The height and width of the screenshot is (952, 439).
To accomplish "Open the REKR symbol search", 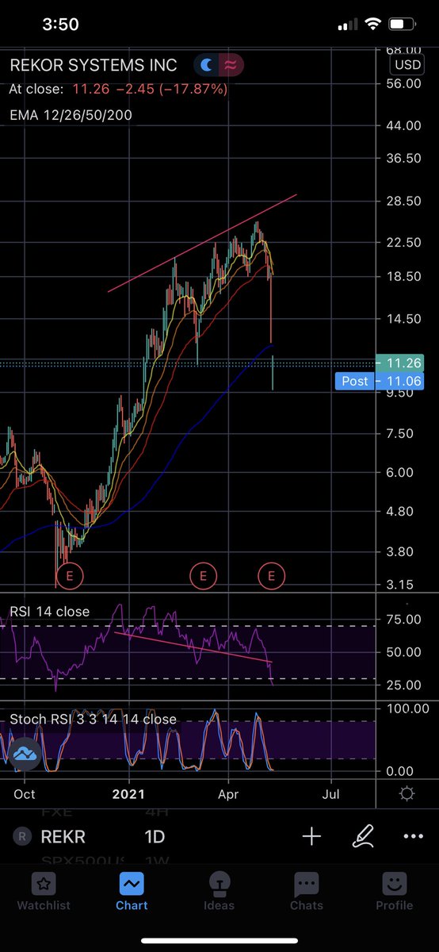I will tap(63, 836).
